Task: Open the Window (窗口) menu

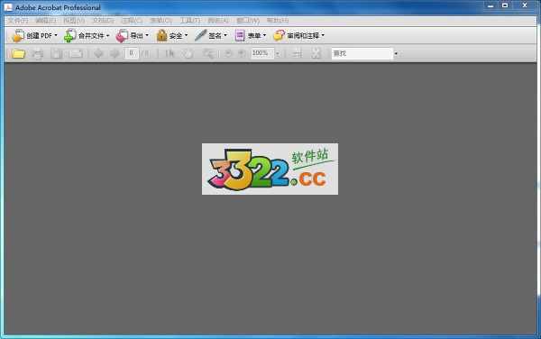Action: pyautogui.click(x=248, y=21)
